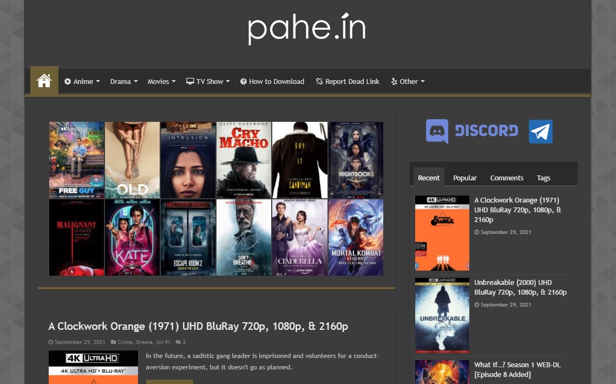The width and height of the screenshot is (616, 384).
Task: Open the Free Guy poster
Action: (77, 160)
